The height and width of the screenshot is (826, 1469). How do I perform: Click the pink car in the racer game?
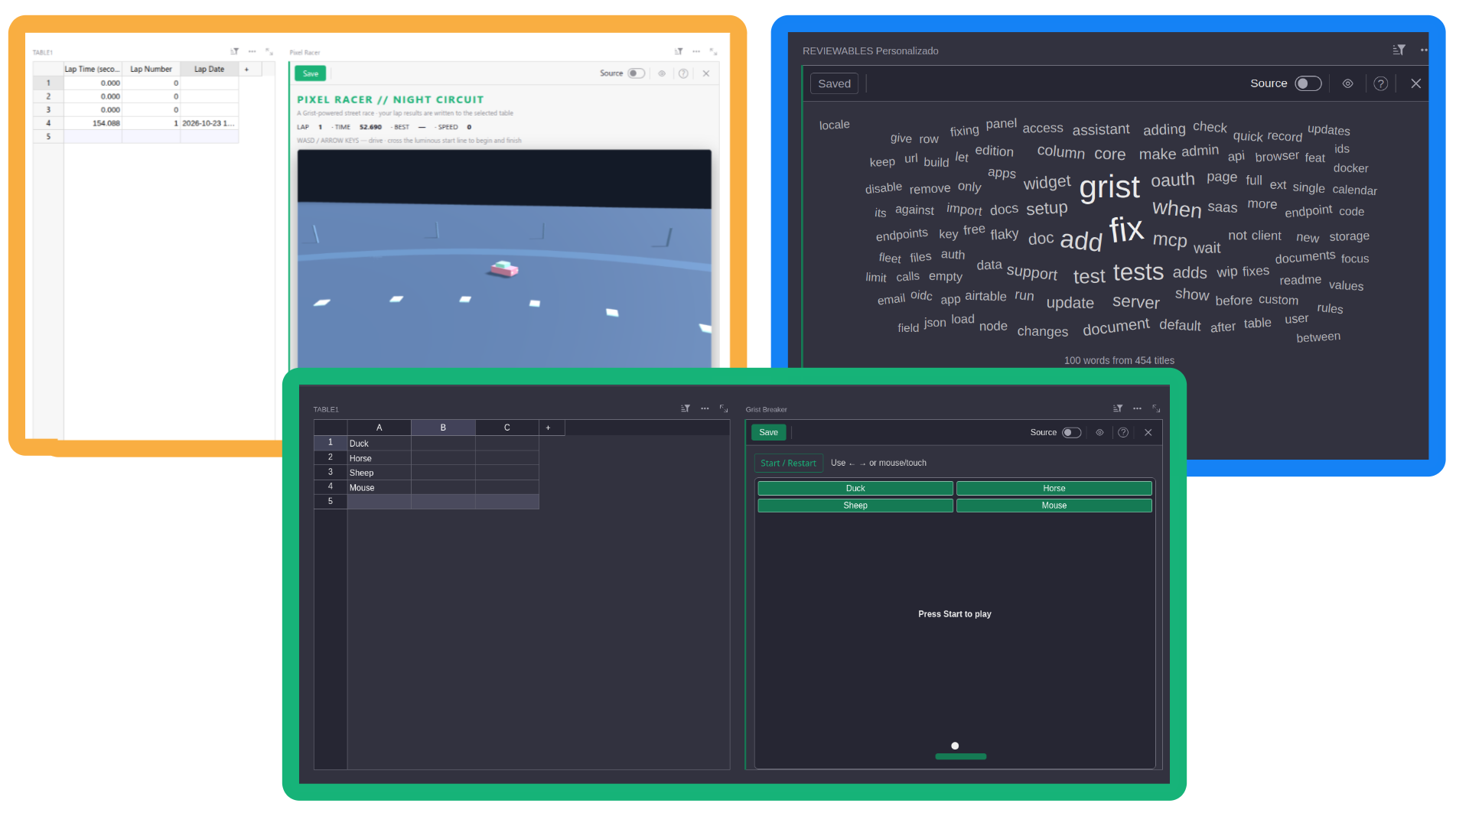(504, 268)
